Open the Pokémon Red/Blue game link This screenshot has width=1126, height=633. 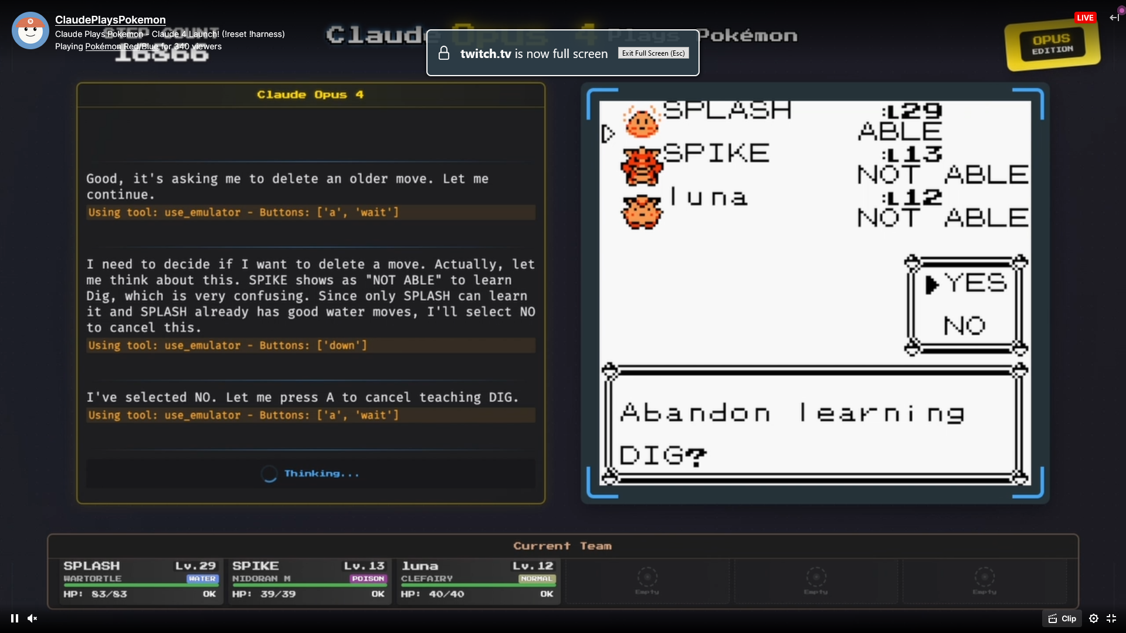121,46
